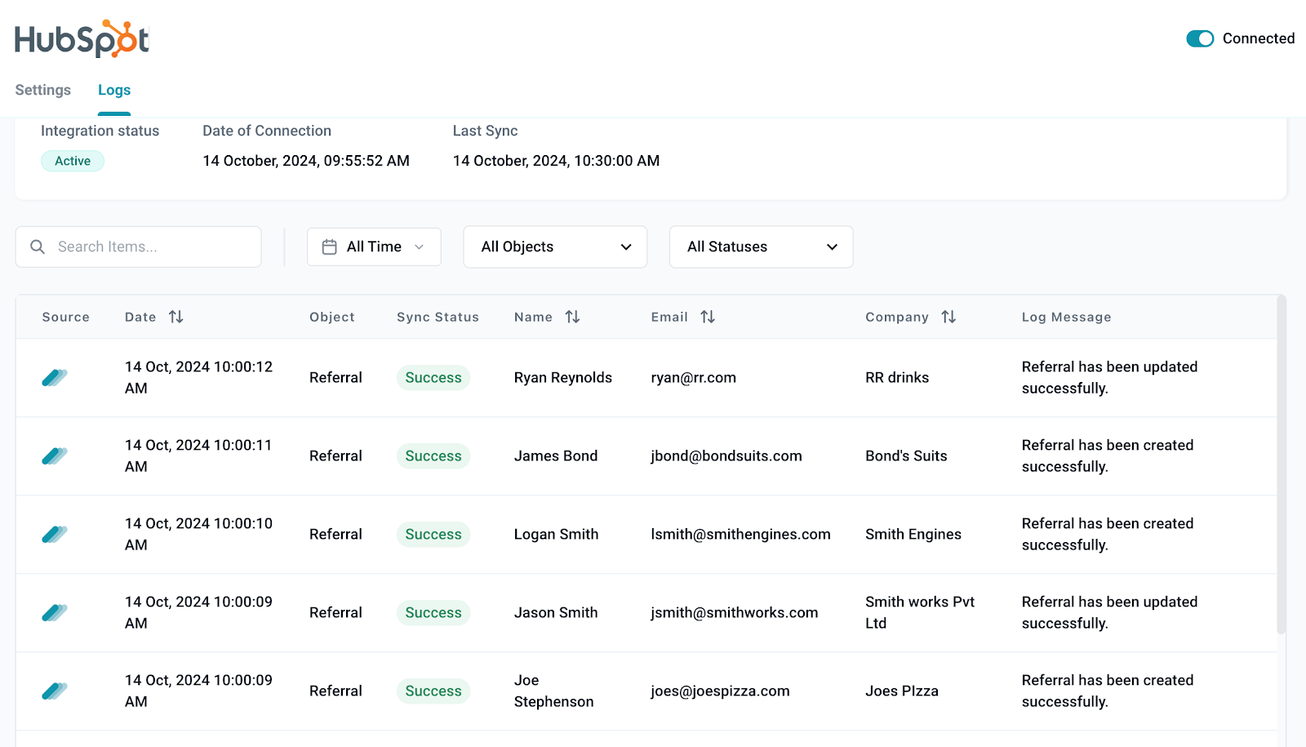
Task: Click the Search Items input field
Action: click(138, 247)
